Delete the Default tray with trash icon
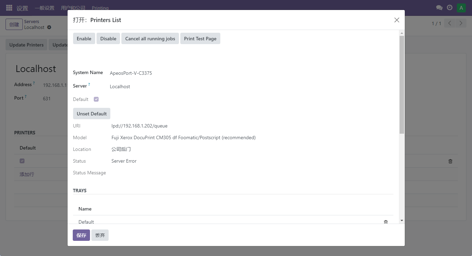Viewport: 472px width, 256px height. [386, 222]
